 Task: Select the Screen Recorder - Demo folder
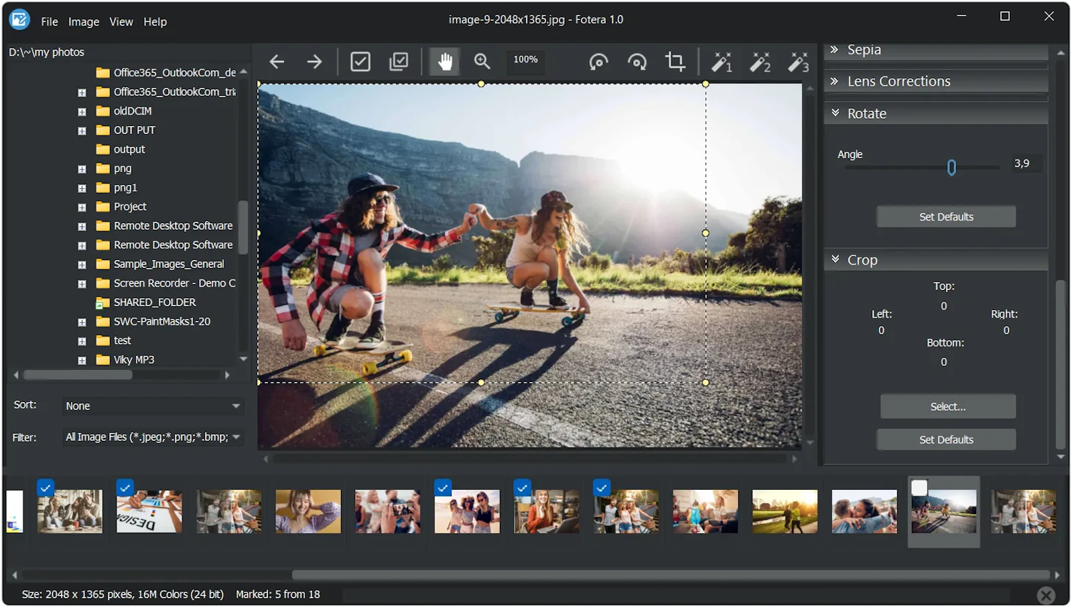pos(174,283)
